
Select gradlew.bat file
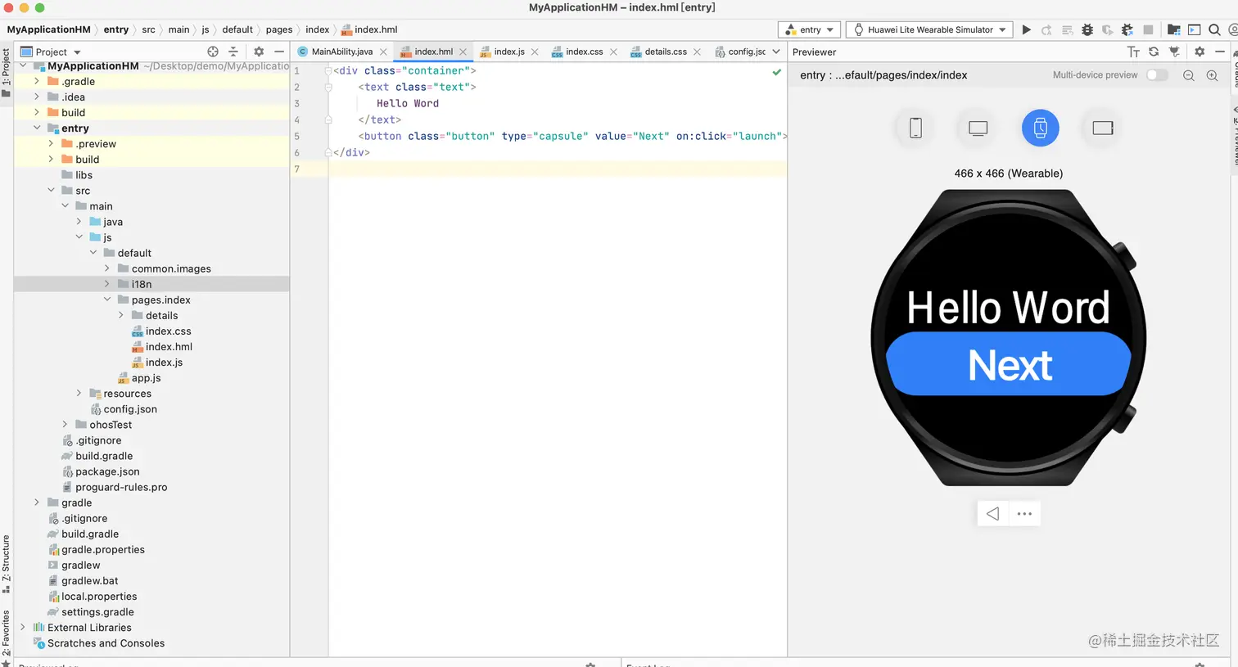click(89, 581)
